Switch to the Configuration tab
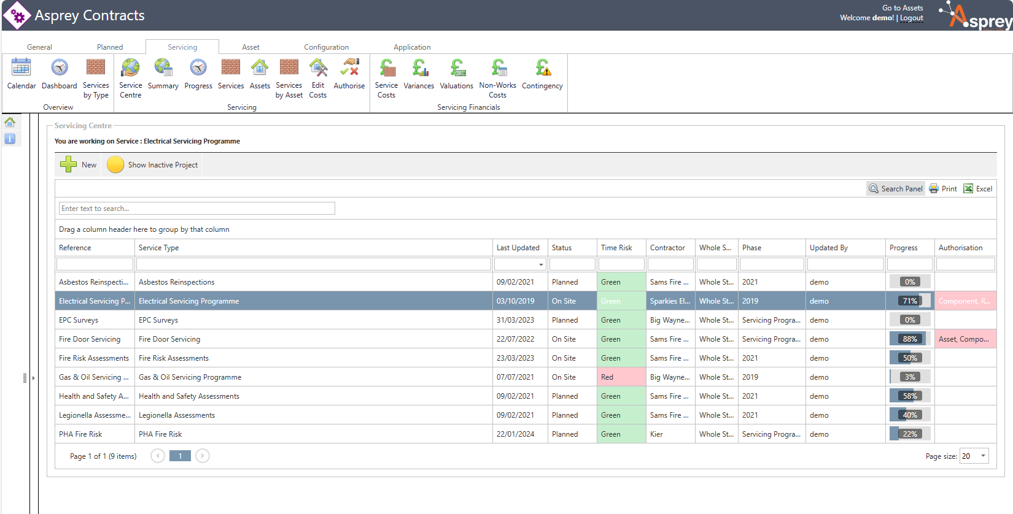Image resolution: width=1013 pixels, height=514 pixels. pyautogui.click(x=326, y=47)
